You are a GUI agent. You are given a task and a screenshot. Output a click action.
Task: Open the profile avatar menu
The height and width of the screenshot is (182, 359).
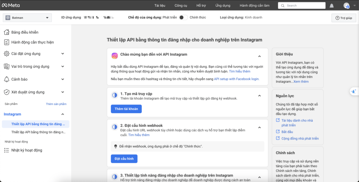(346, 6)
